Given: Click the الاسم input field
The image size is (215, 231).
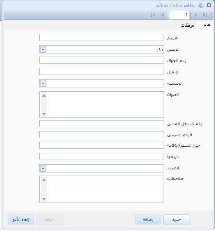Looking at the screenshot, I should pyautogui.click(x=102, y=37).
